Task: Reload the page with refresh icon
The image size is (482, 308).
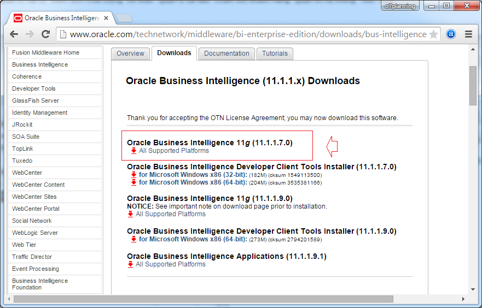Action: click(x=46, y=34)
